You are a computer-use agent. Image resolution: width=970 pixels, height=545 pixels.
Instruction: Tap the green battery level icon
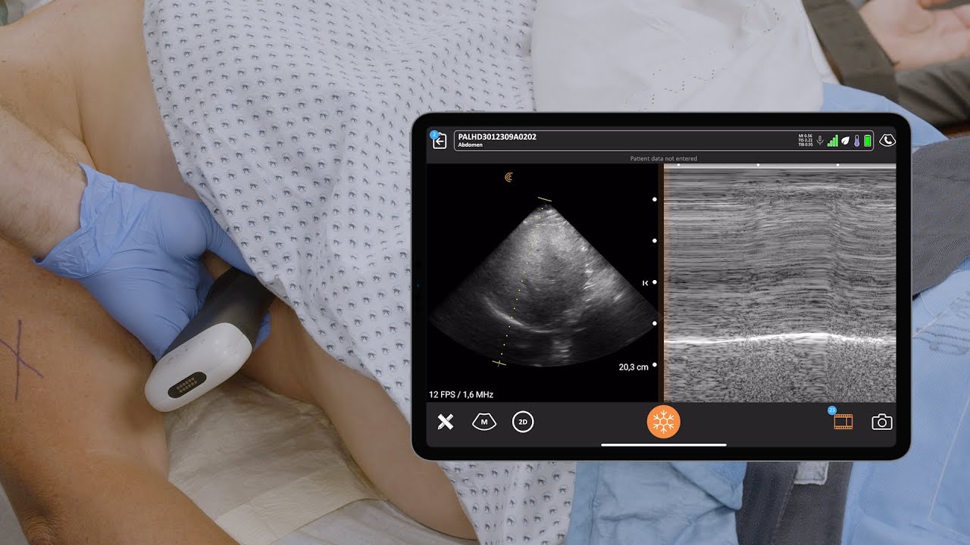pos(868,141)
